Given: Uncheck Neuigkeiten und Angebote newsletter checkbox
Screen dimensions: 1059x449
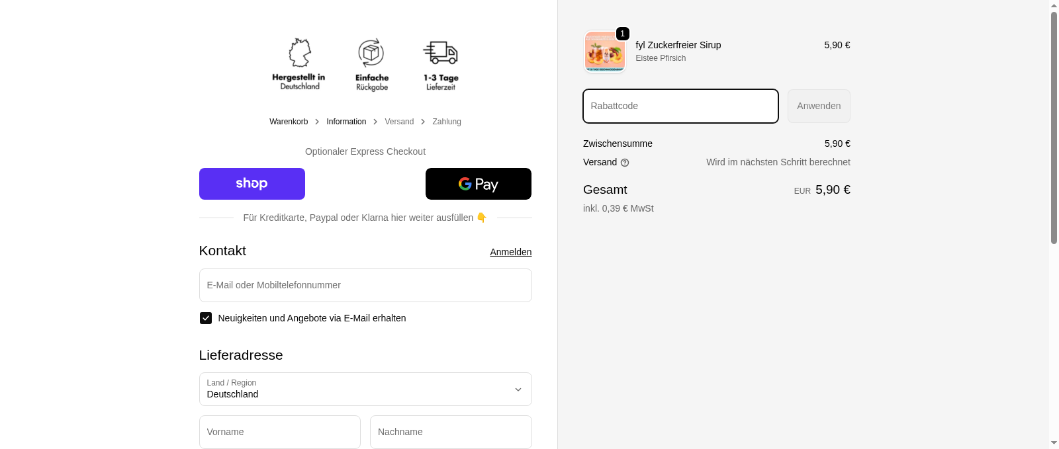Looking at the screenshot, I should point(206,318).
